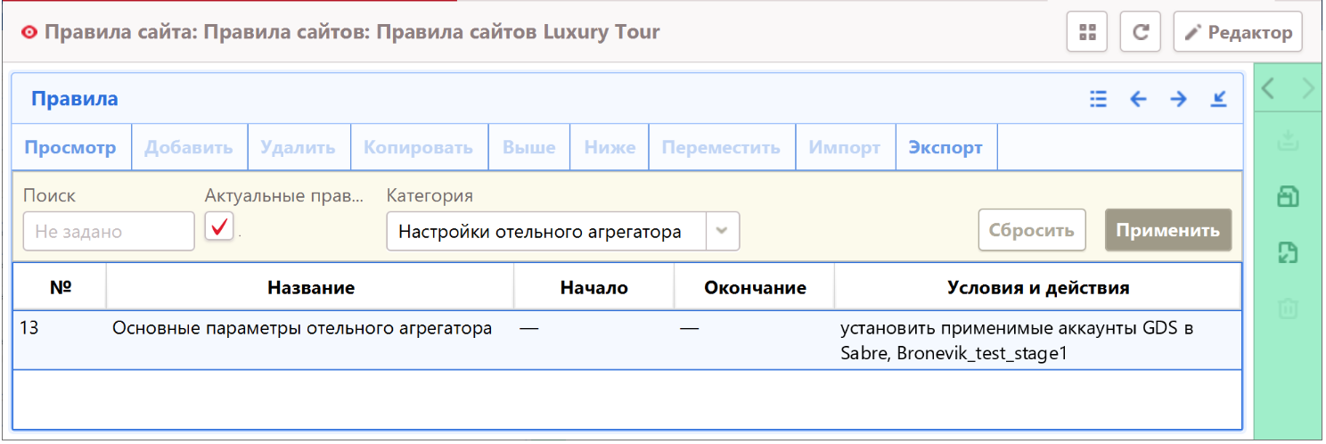Viewport: 1326px width, 444px height.
Task: Click the blue left arrow icon
Action: pos(1138,99)
